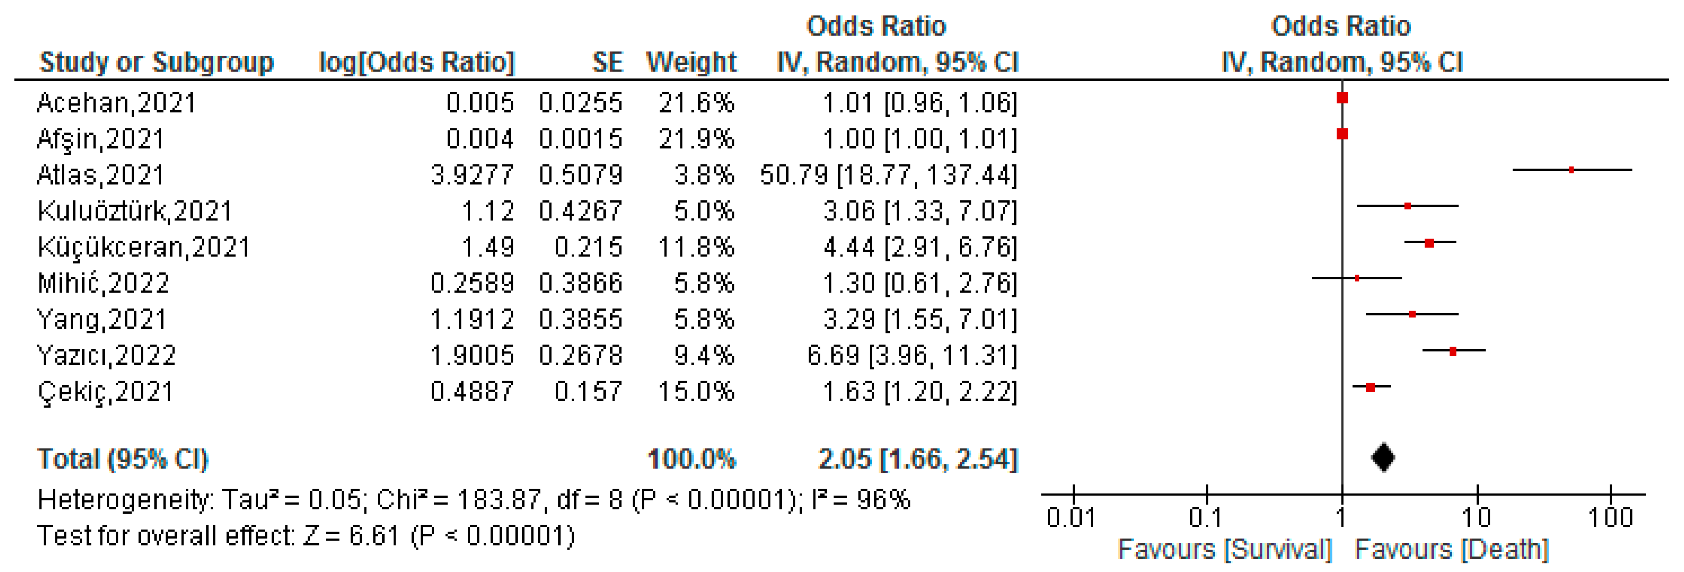This screenshot has width=1684, height=572.
Task: Click the red square marker for Küçükceran,2021
Action: click(1429, 243)
